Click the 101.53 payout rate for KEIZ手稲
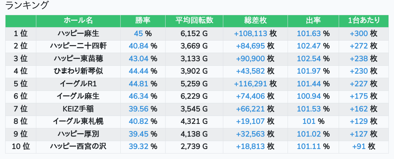394x159 pixels. 309,109
